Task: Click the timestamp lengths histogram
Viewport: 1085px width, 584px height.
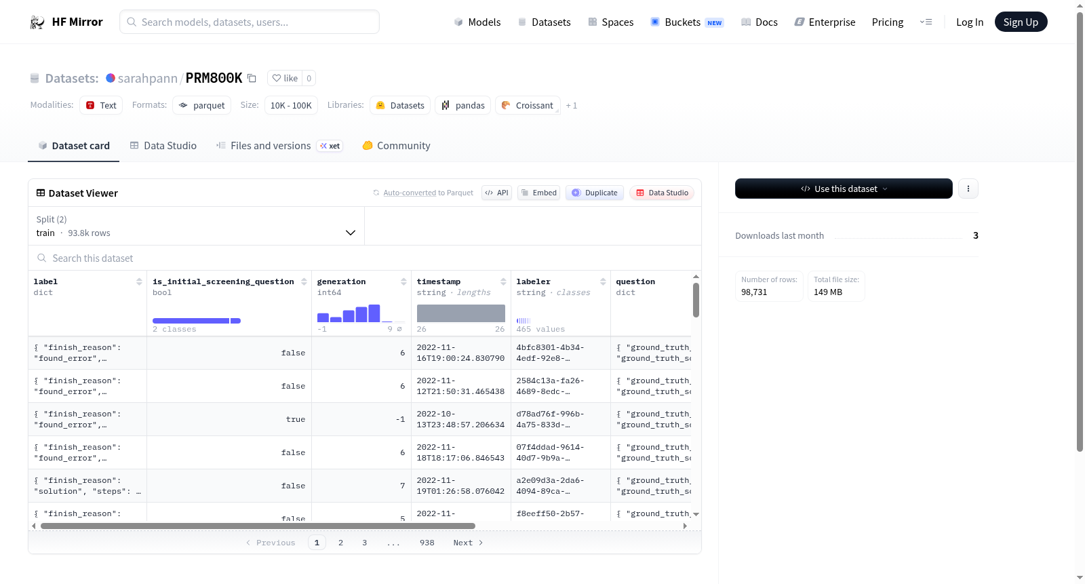Action: click(x=461, y=313)
